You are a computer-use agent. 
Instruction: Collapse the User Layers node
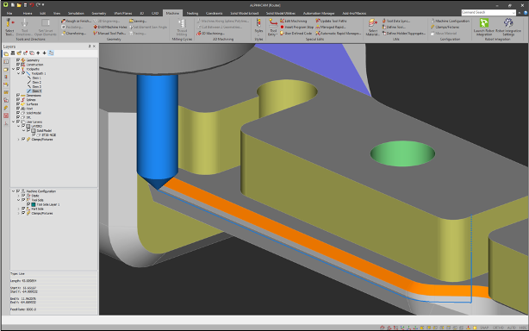14,122
